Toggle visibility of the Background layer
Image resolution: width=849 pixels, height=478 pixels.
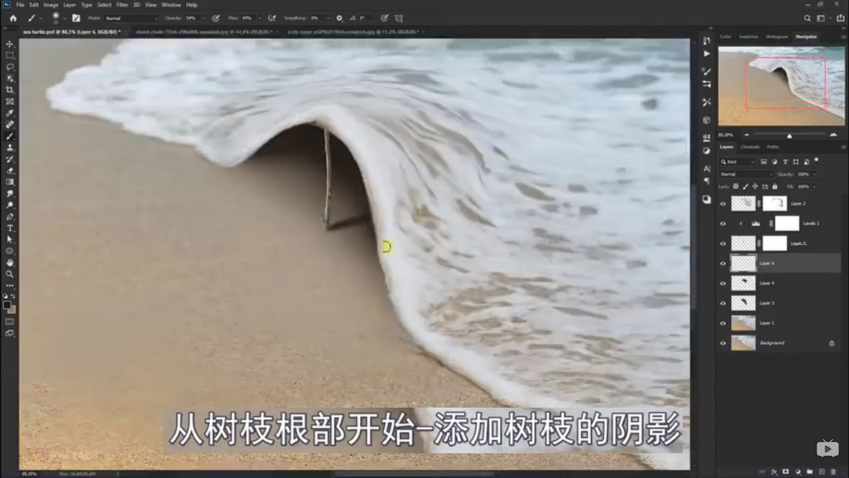point(723,343)
